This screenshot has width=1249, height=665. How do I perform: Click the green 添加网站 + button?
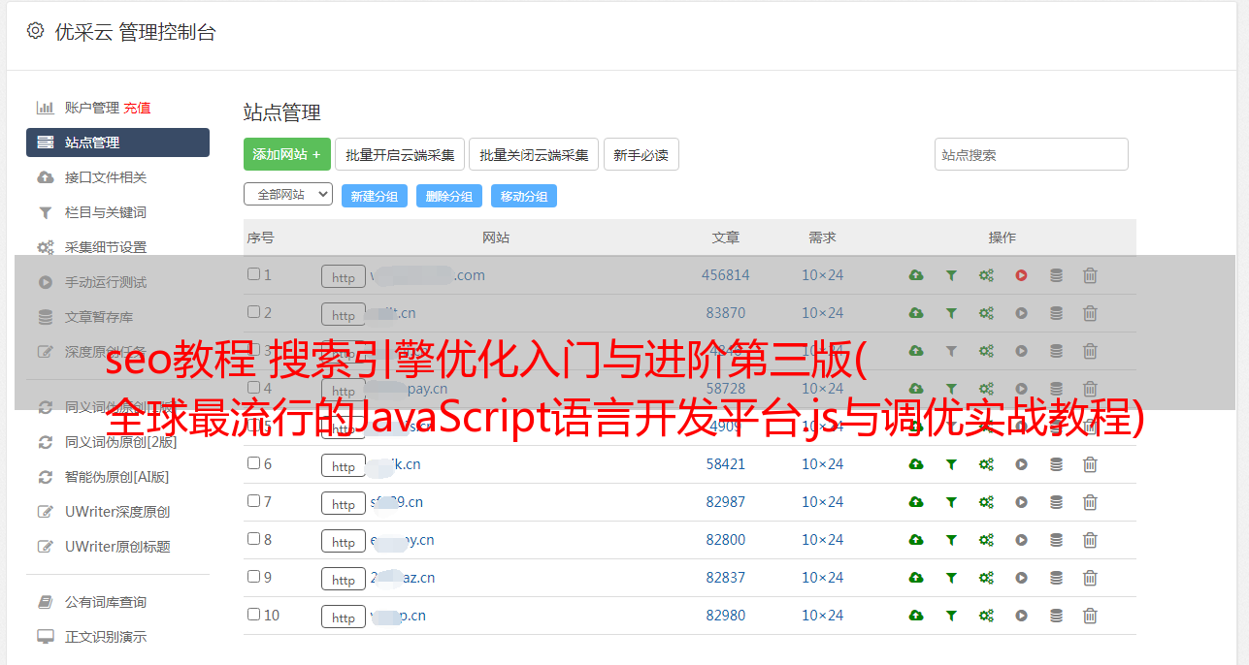coord(287,154)
